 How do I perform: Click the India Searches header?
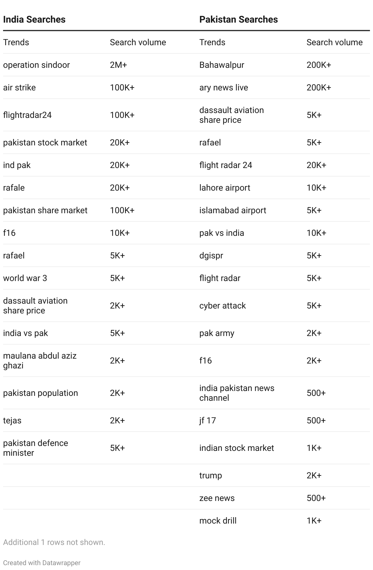[x=34, y=20]
